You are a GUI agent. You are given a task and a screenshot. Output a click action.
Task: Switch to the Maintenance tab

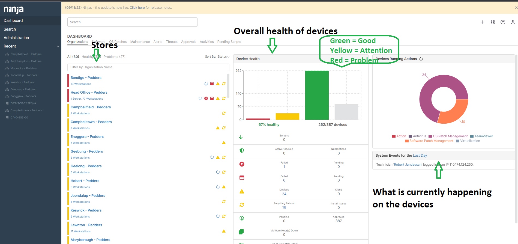point(140,42)
